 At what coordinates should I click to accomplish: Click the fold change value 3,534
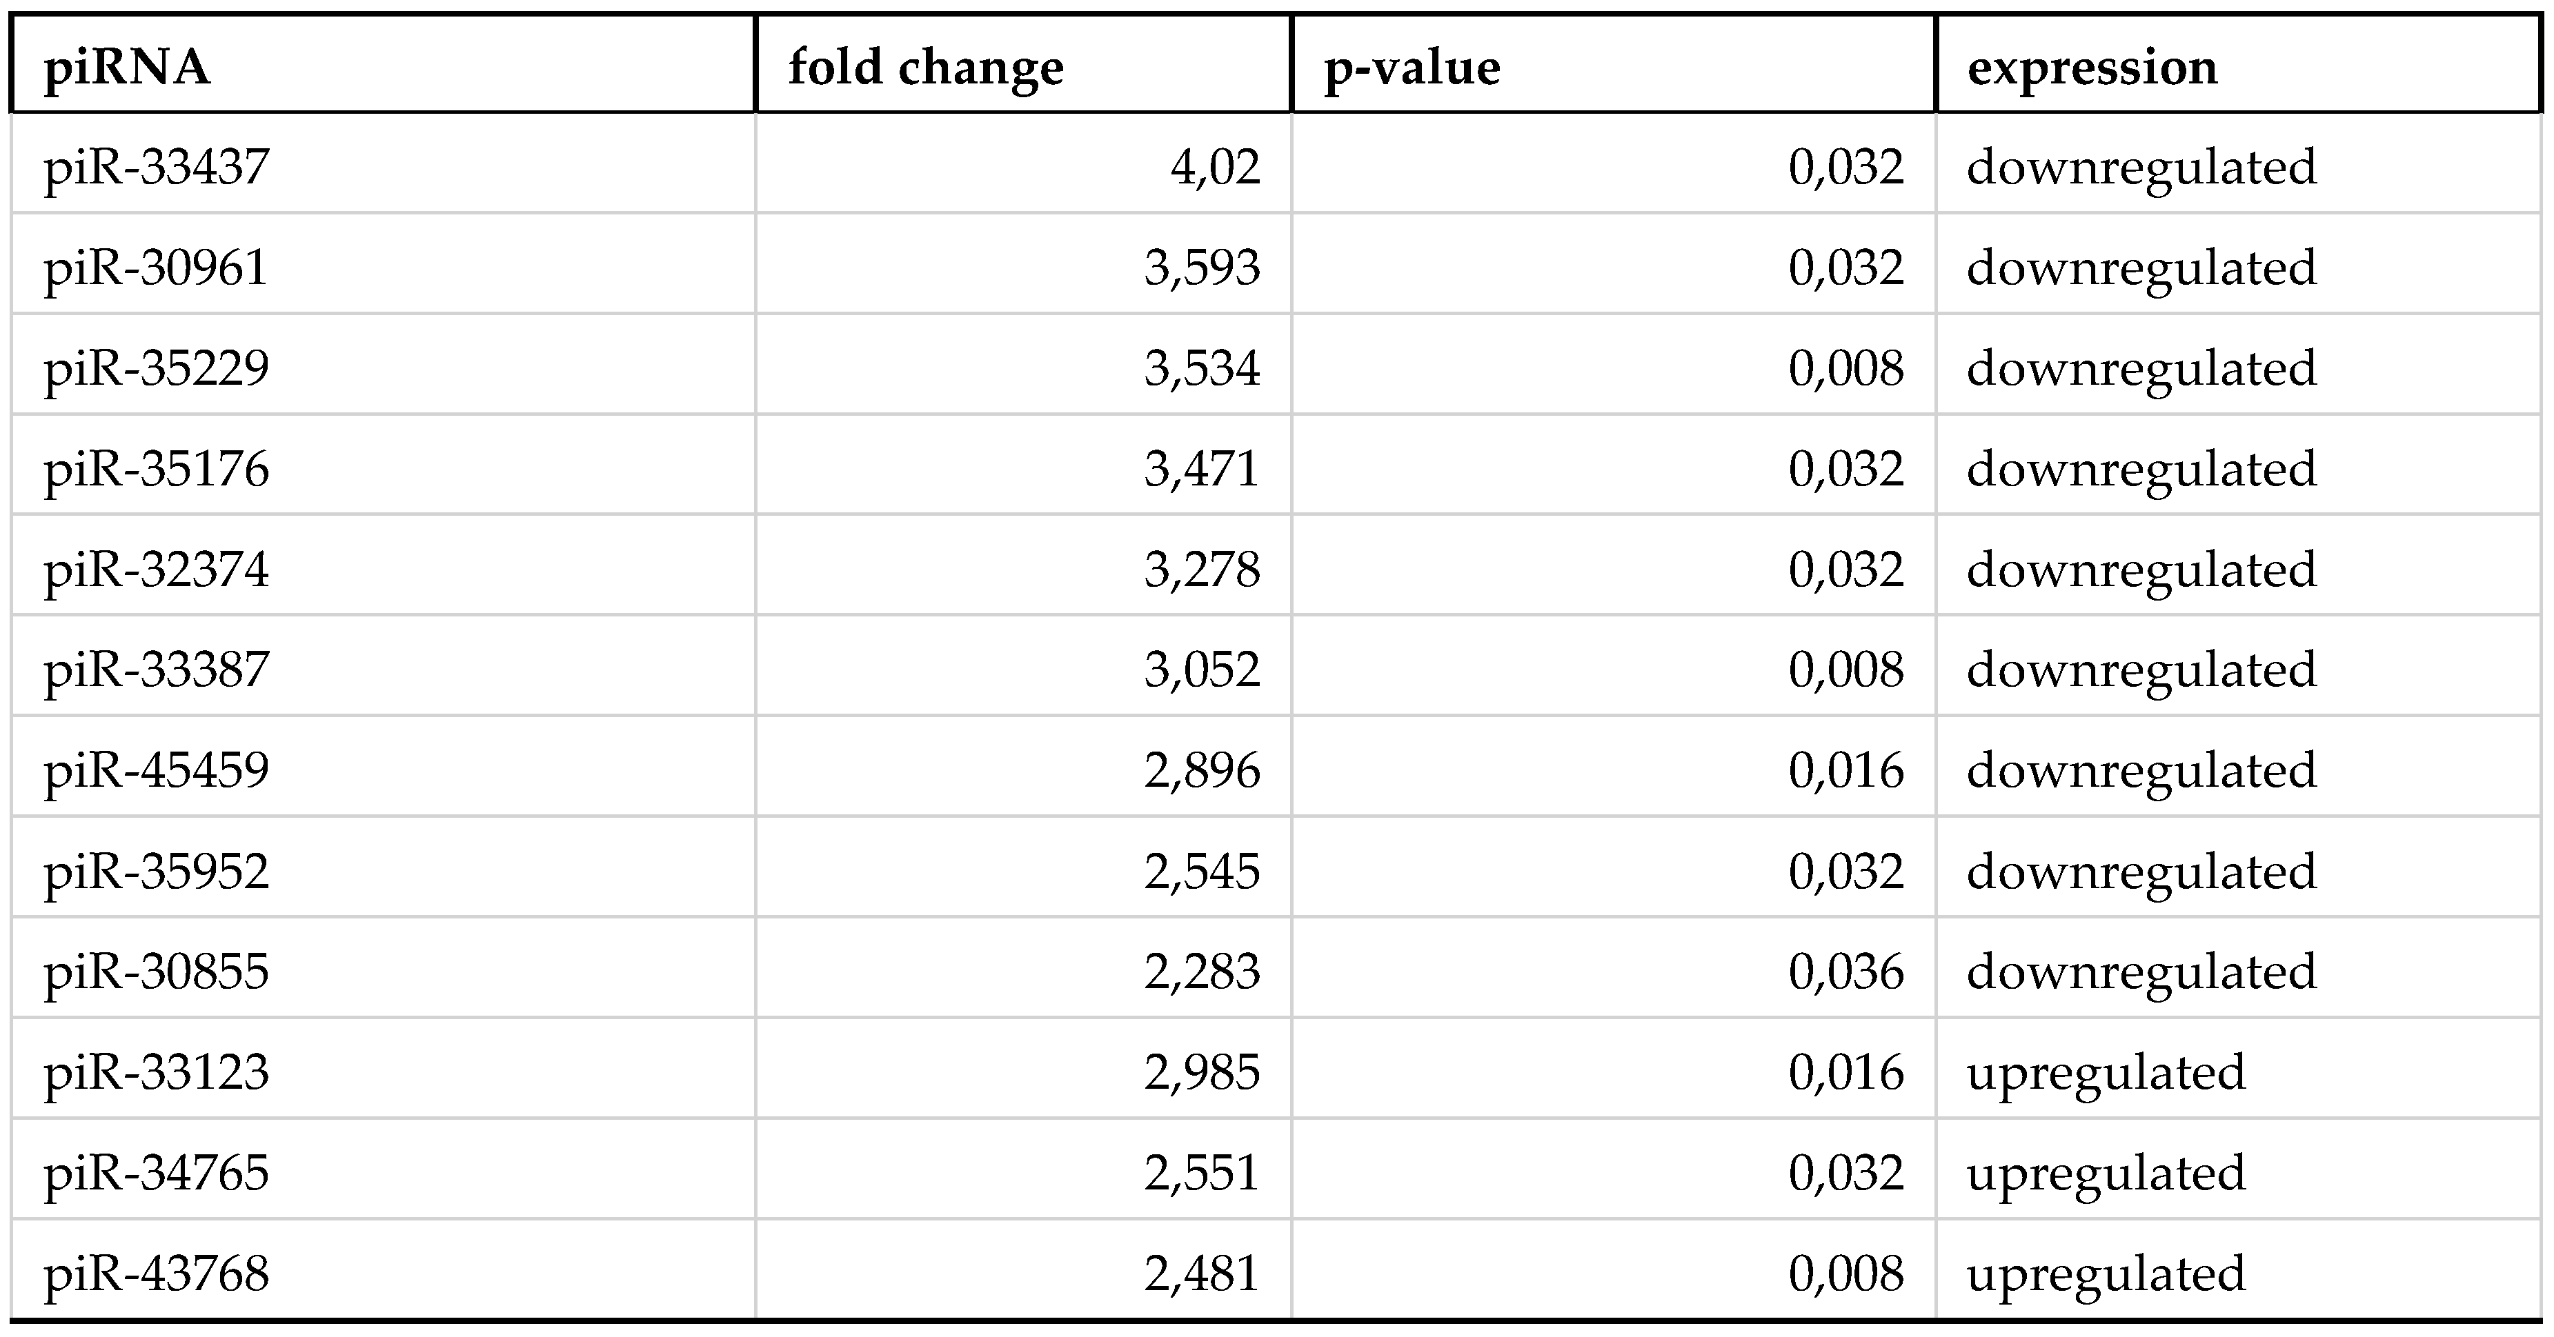pyautogui.click(x=1202, y=369)
